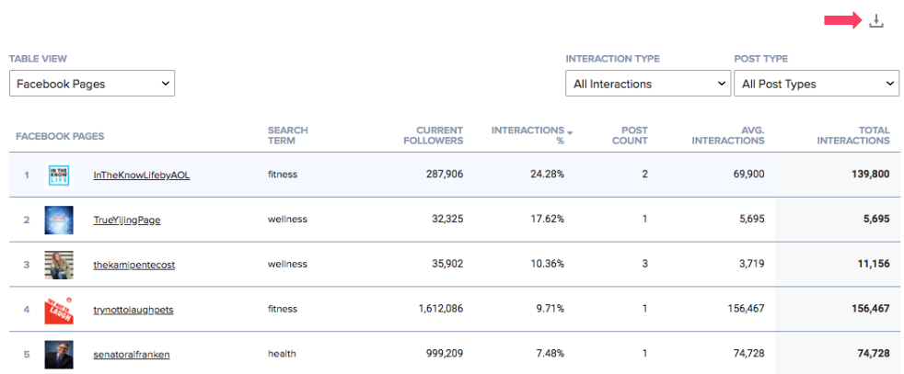The height and width of the screenshot is (374, 904).
Task: Click thekamipentecost profile photo
Action: coord(59,265)
